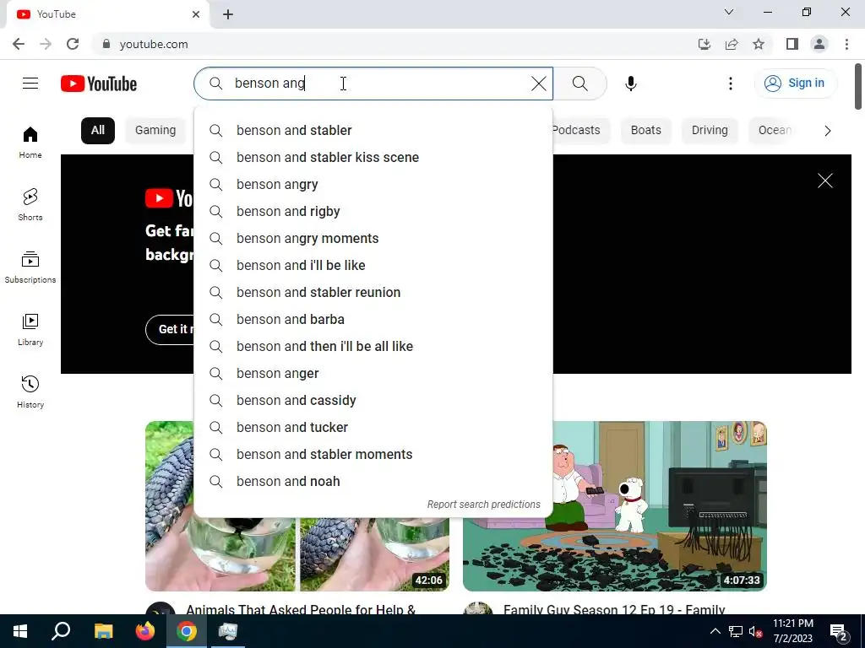Select the Boats filter chip
This screenshot has height=648, width=865.
tap(646, 131)
